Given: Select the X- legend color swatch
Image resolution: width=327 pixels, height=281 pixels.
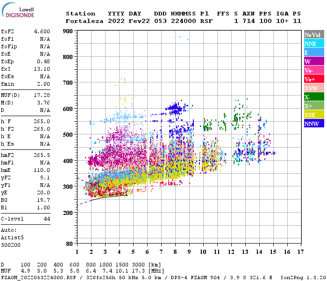Looking at the screenshot, I should 314,97.
